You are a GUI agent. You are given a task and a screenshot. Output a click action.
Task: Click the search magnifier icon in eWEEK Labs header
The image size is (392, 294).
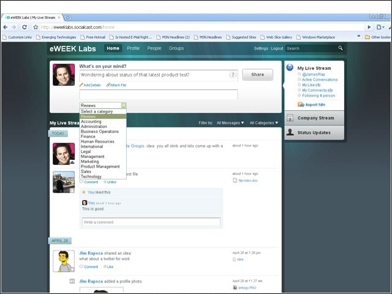pyautogui.click(x=341, y=48)
